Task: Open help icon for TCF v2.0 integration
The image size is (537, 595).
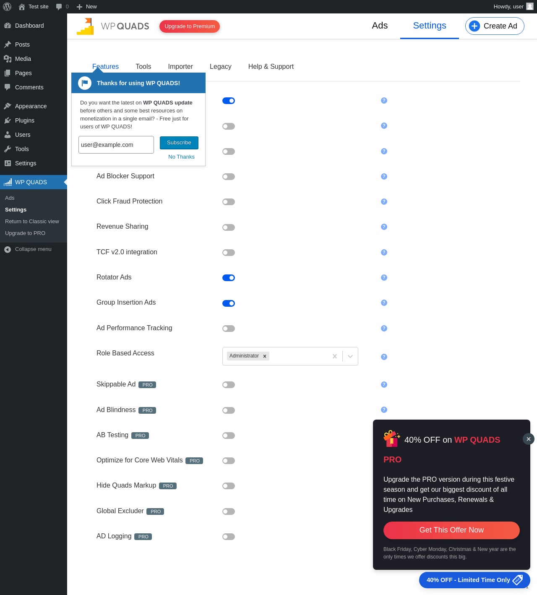Action: (x=384, y=253)
